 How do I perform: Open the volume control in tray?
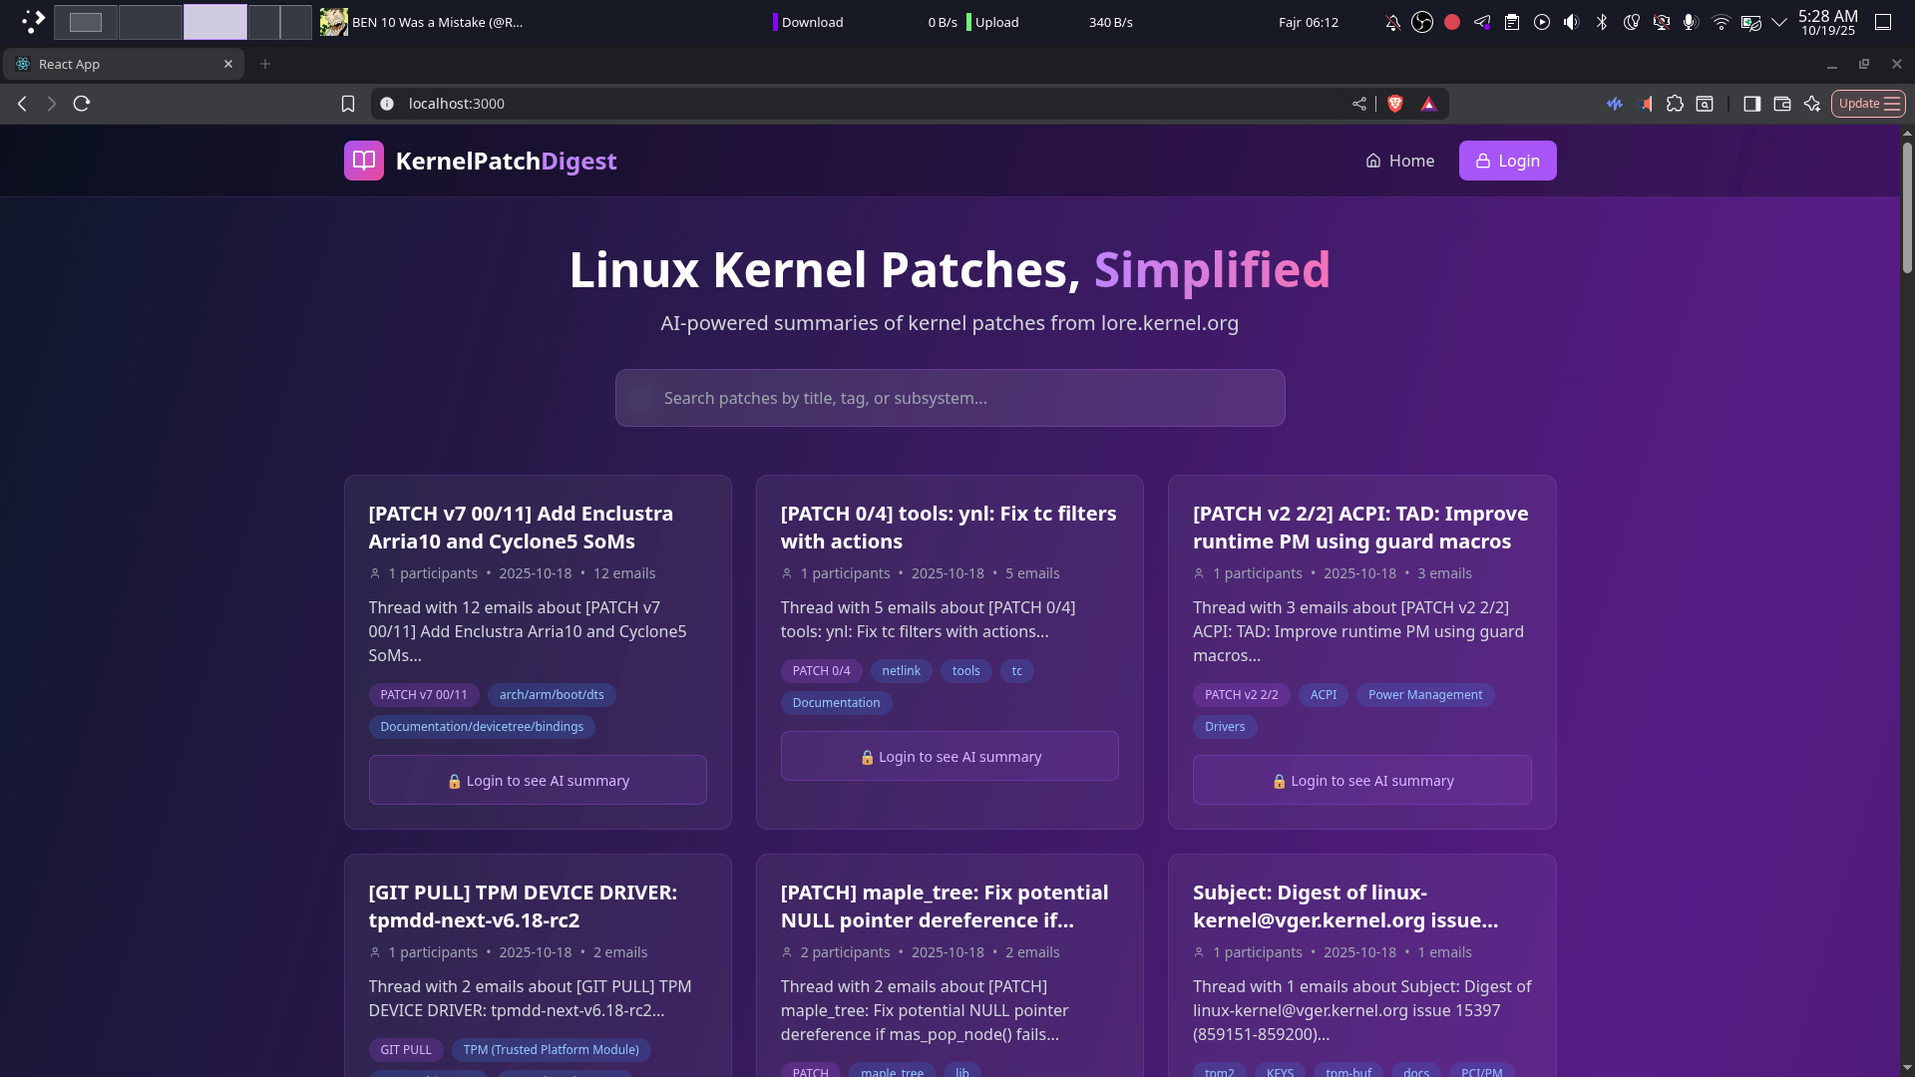click(1572, 22)
